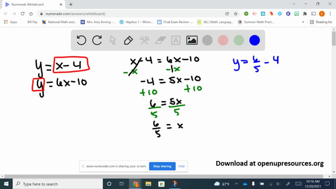Viewport: 336px width, 189px height.
Task: Click the Stop sharing button
Action: [x=162, y=166]
